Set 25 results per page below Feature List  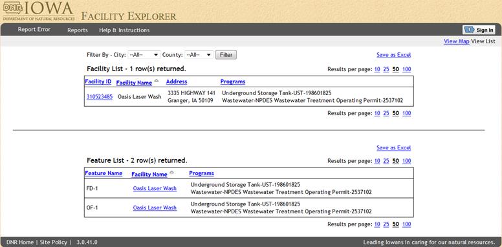(x=386, y=224)
